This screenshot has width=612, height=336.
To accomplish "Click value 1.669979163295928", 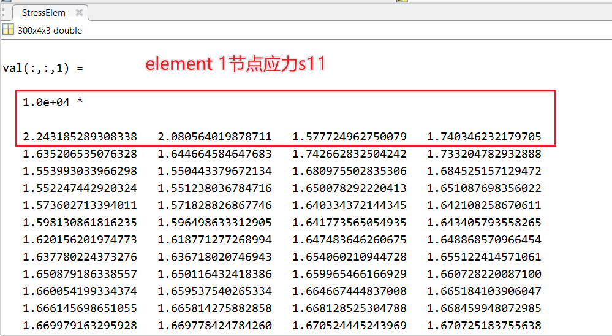I will point(80,326).
